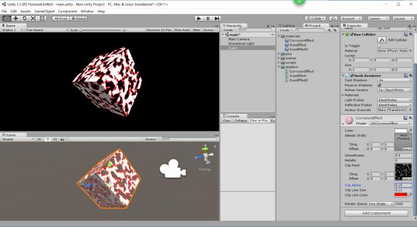Toggle Mute Audio in the Game view
The width and height of the screenshot is (417, 227).
click(182, 30)
